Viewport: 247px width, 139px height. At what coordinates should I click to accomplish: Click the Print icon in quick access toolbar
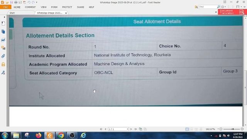[16, 2]
